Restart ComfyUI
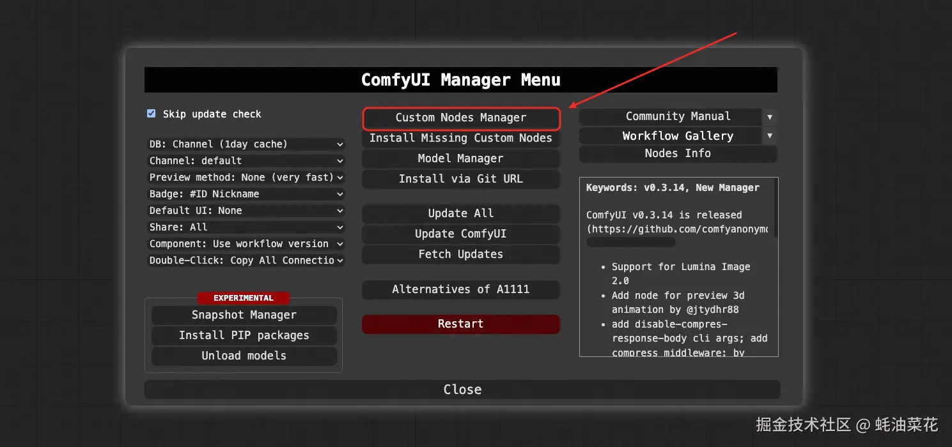 [461, 324]
